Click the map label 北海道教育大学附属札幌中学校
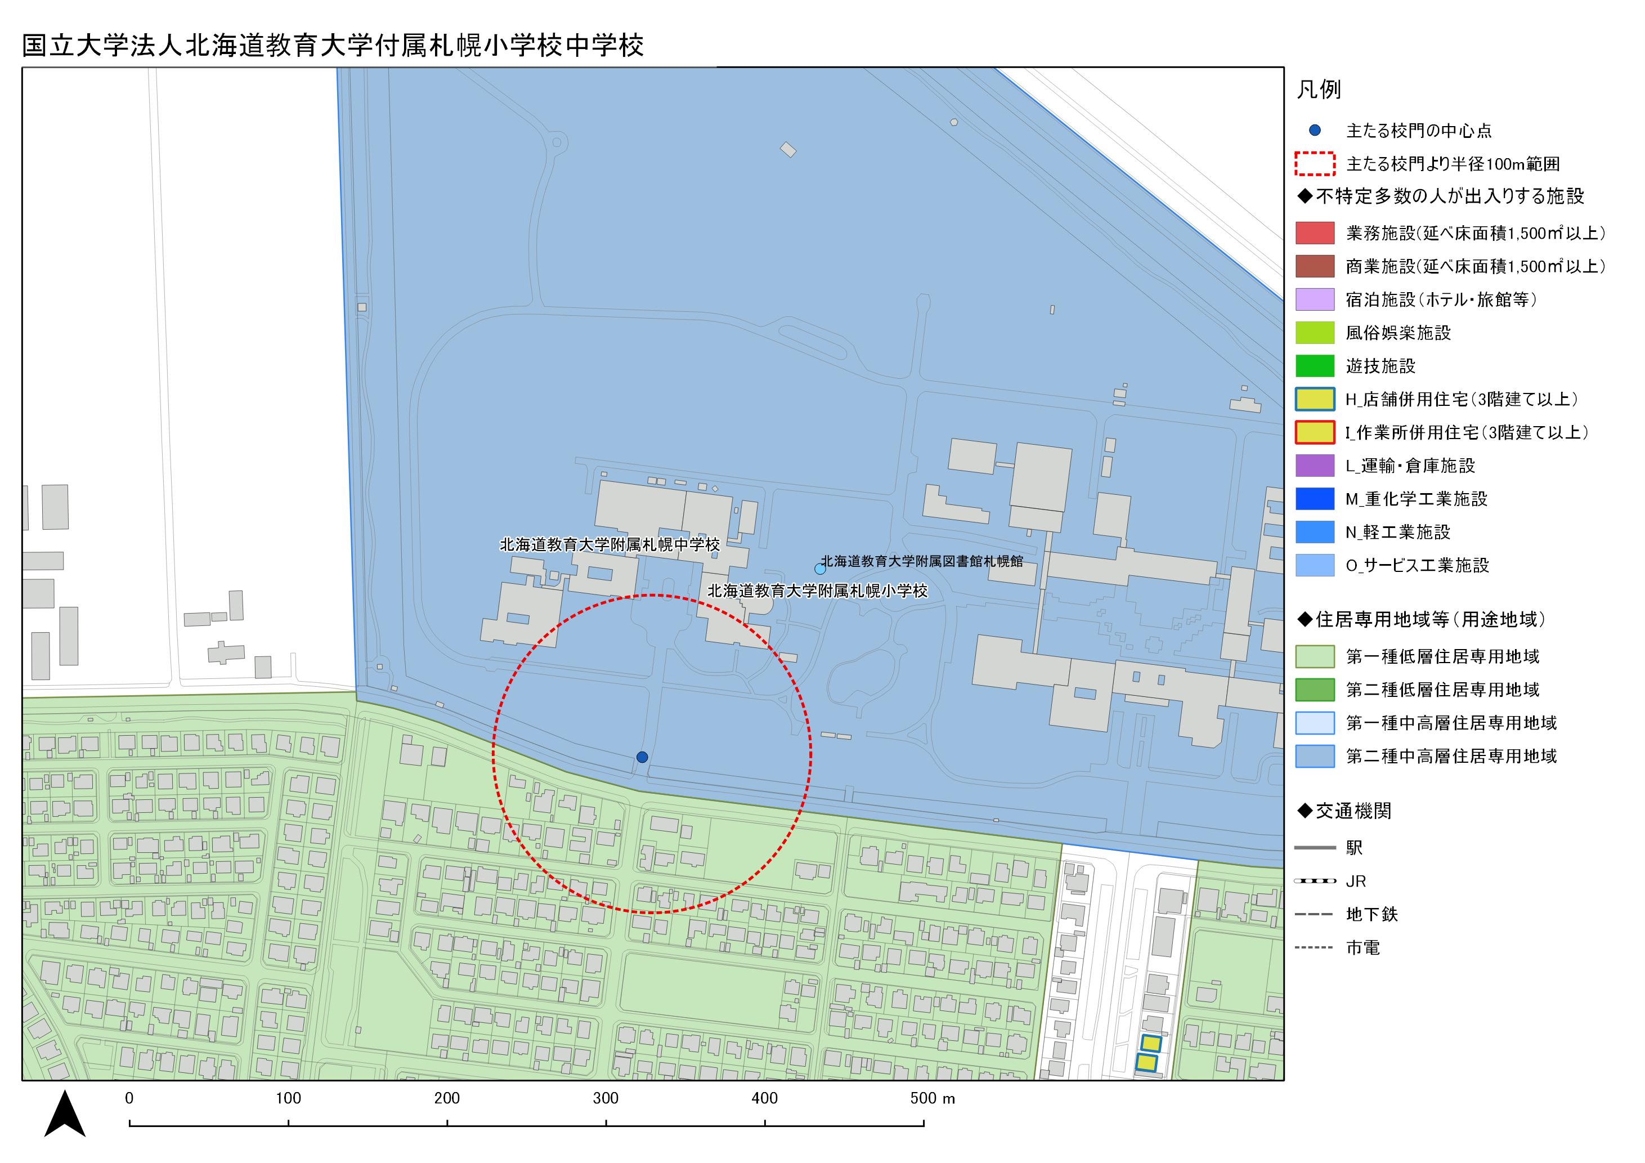1645x1163 pixels. pos(609,544)
